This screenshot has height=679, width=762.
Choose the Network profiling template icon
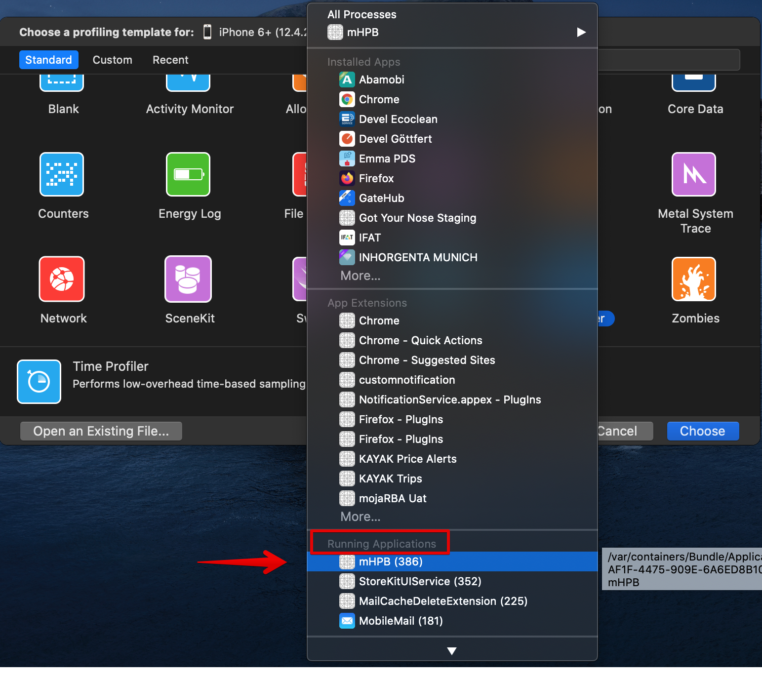click(x=62, y=279)
